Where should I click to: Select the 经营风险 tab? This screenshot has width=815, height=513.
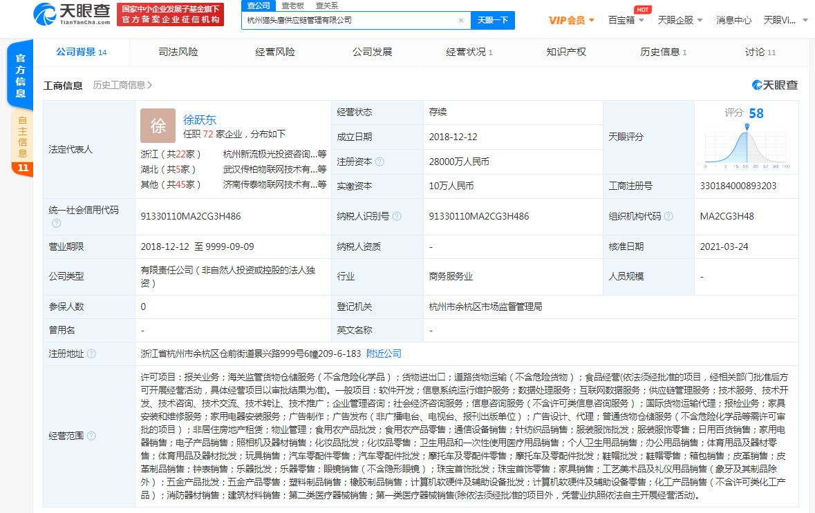275,52
